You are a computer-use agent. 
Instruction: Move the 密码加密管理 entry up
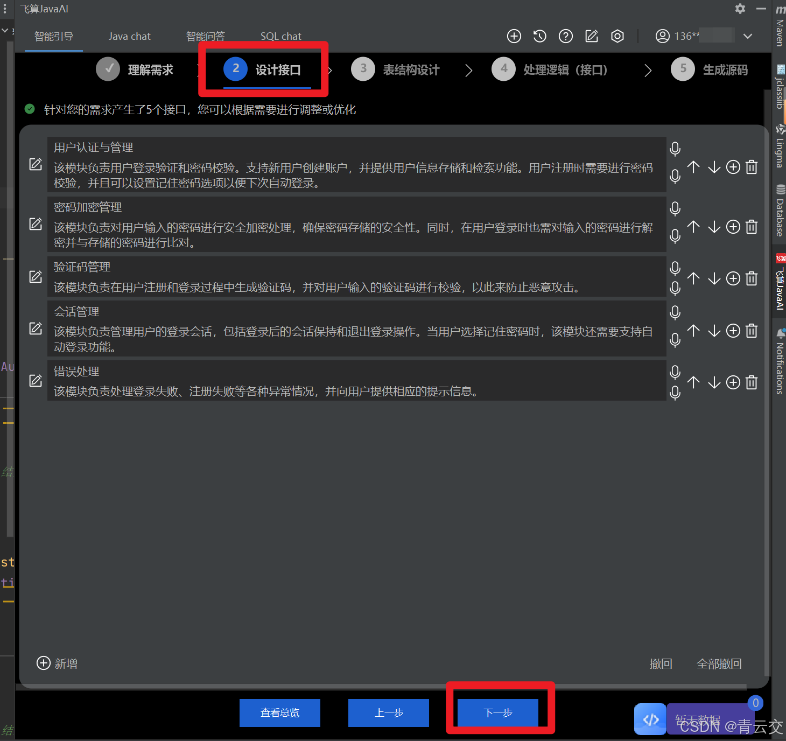(694, 227)
